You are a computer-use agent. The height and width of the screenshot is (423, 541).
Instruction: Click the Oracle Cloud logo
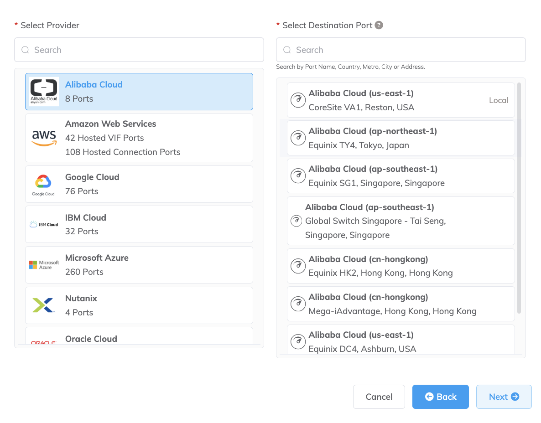tap(43, 342)
